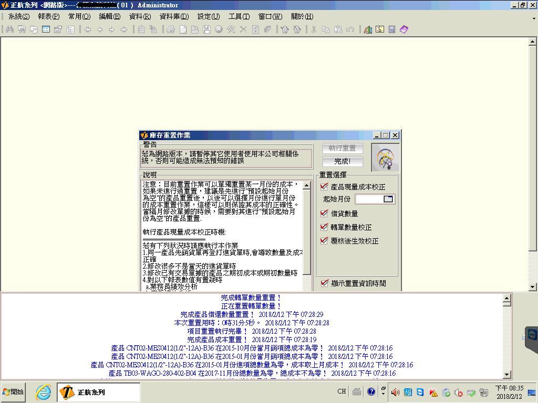Click the round grey cancel icon
The width and height of the screenshot is (538, 403).
[219, 29]
